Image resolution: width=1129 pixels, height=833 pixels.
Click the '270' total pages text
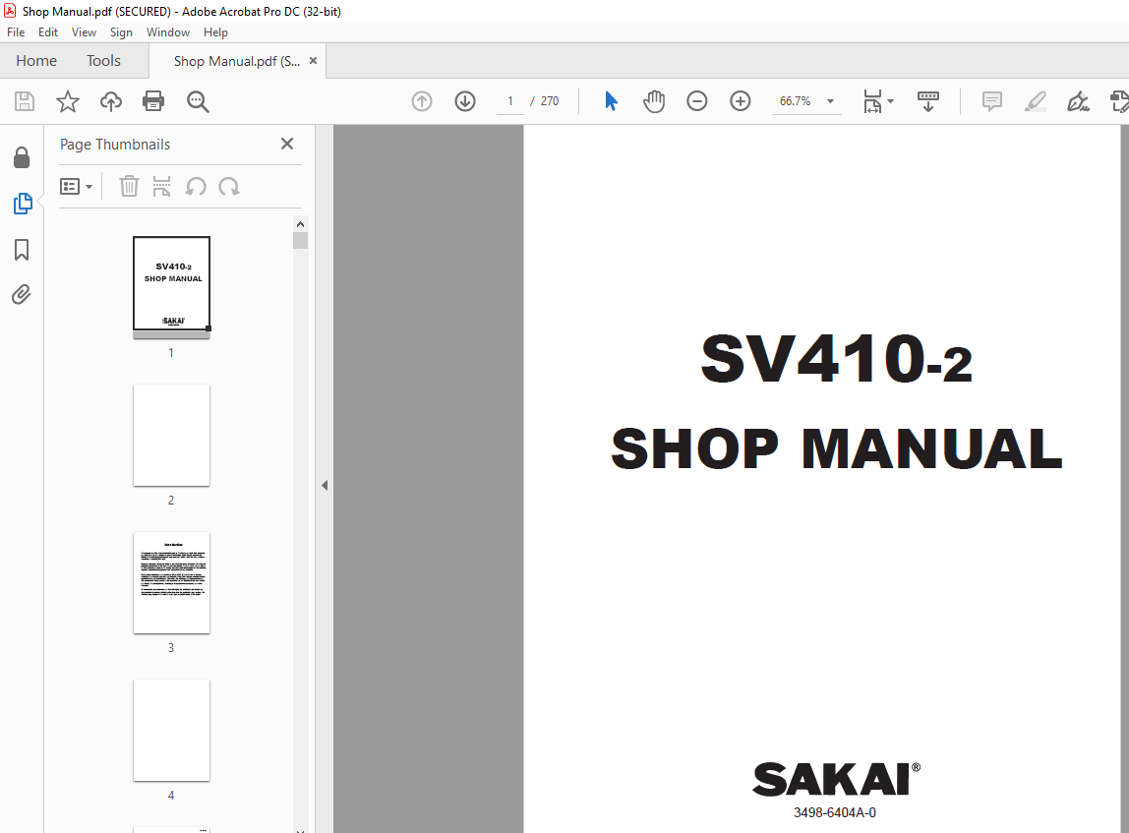coord(550,101)
